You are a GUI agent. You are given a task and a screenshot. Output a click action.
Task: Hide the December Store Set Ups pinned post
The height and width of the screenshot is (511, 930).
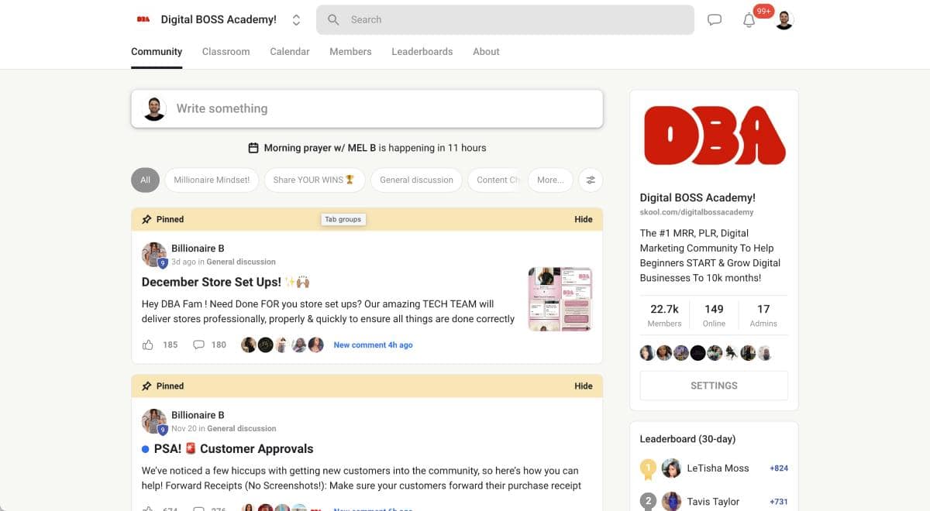pyautogui.click(x=583, y=219)
